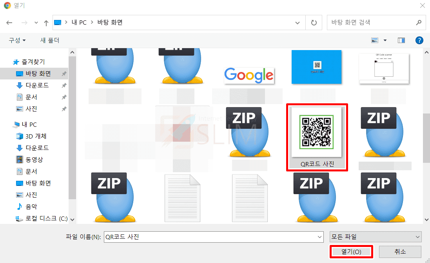This screenshot has width=430, height=263.
Task: Select the ZIP file right of QR코드 사진
Action: click(384, 132)
